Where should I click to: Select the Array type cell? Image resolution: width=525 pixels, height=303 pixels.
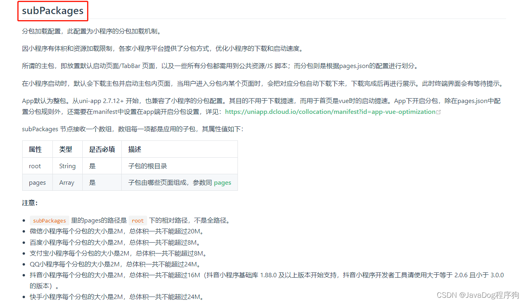(66, 182)
